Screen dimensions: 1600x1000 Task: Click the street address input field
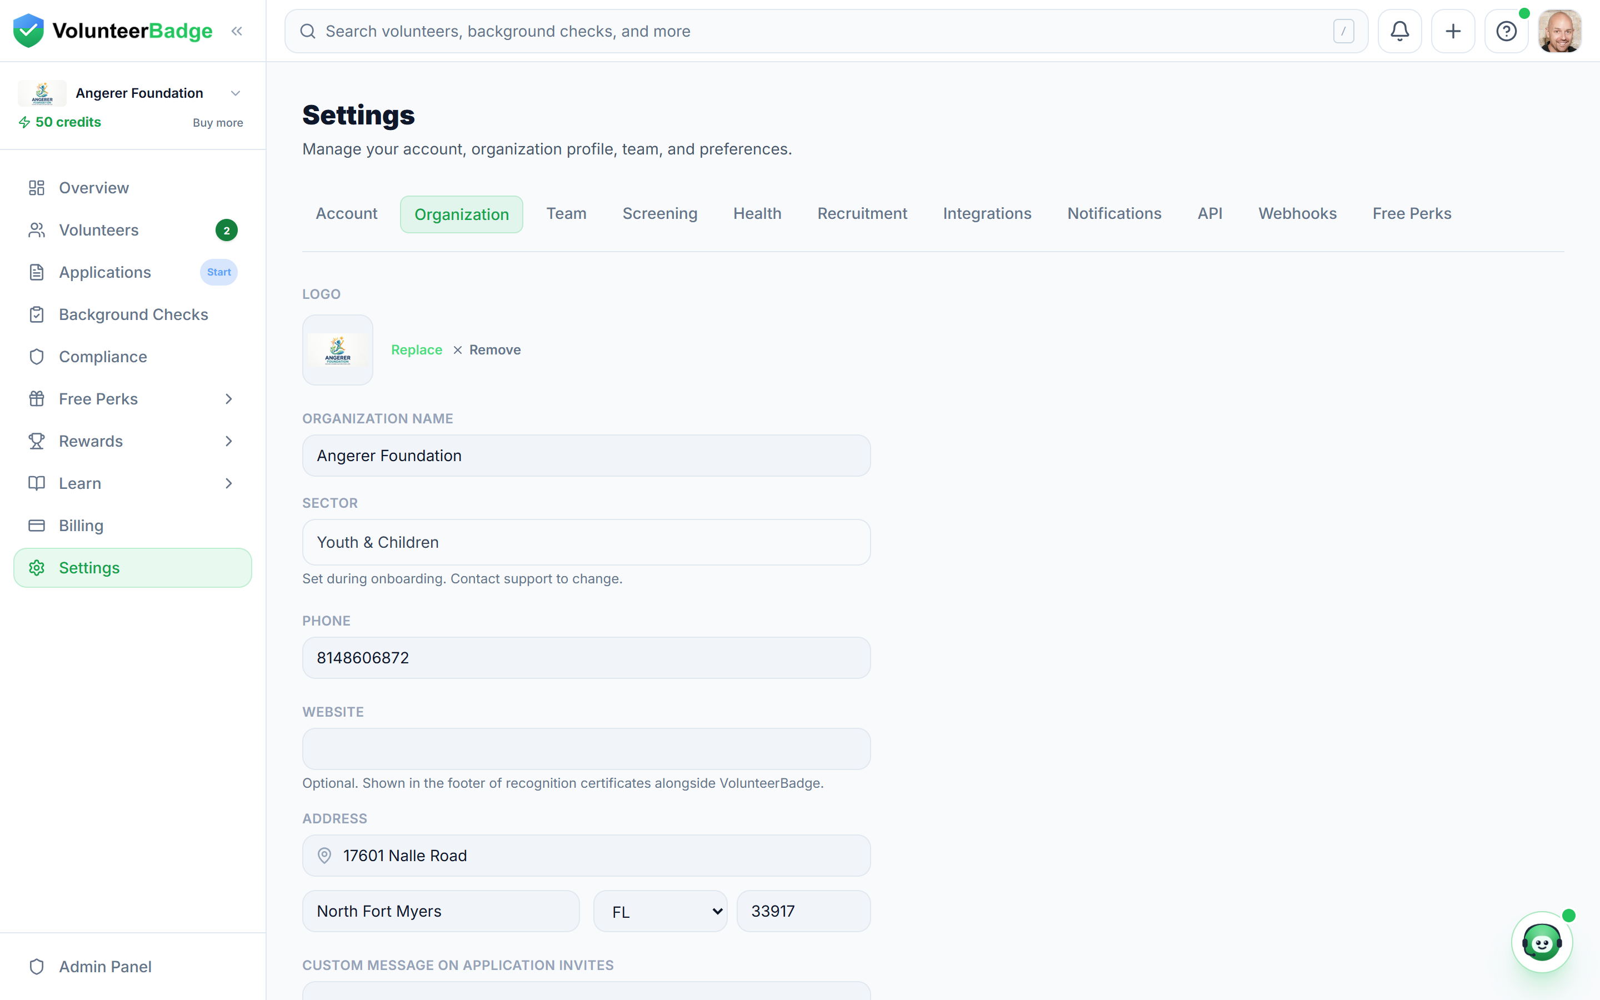tap(587, 856)
